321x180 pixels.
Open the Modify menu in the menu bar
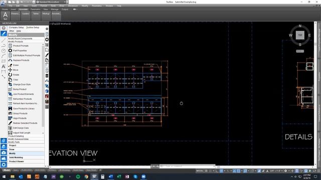[85, 6]
